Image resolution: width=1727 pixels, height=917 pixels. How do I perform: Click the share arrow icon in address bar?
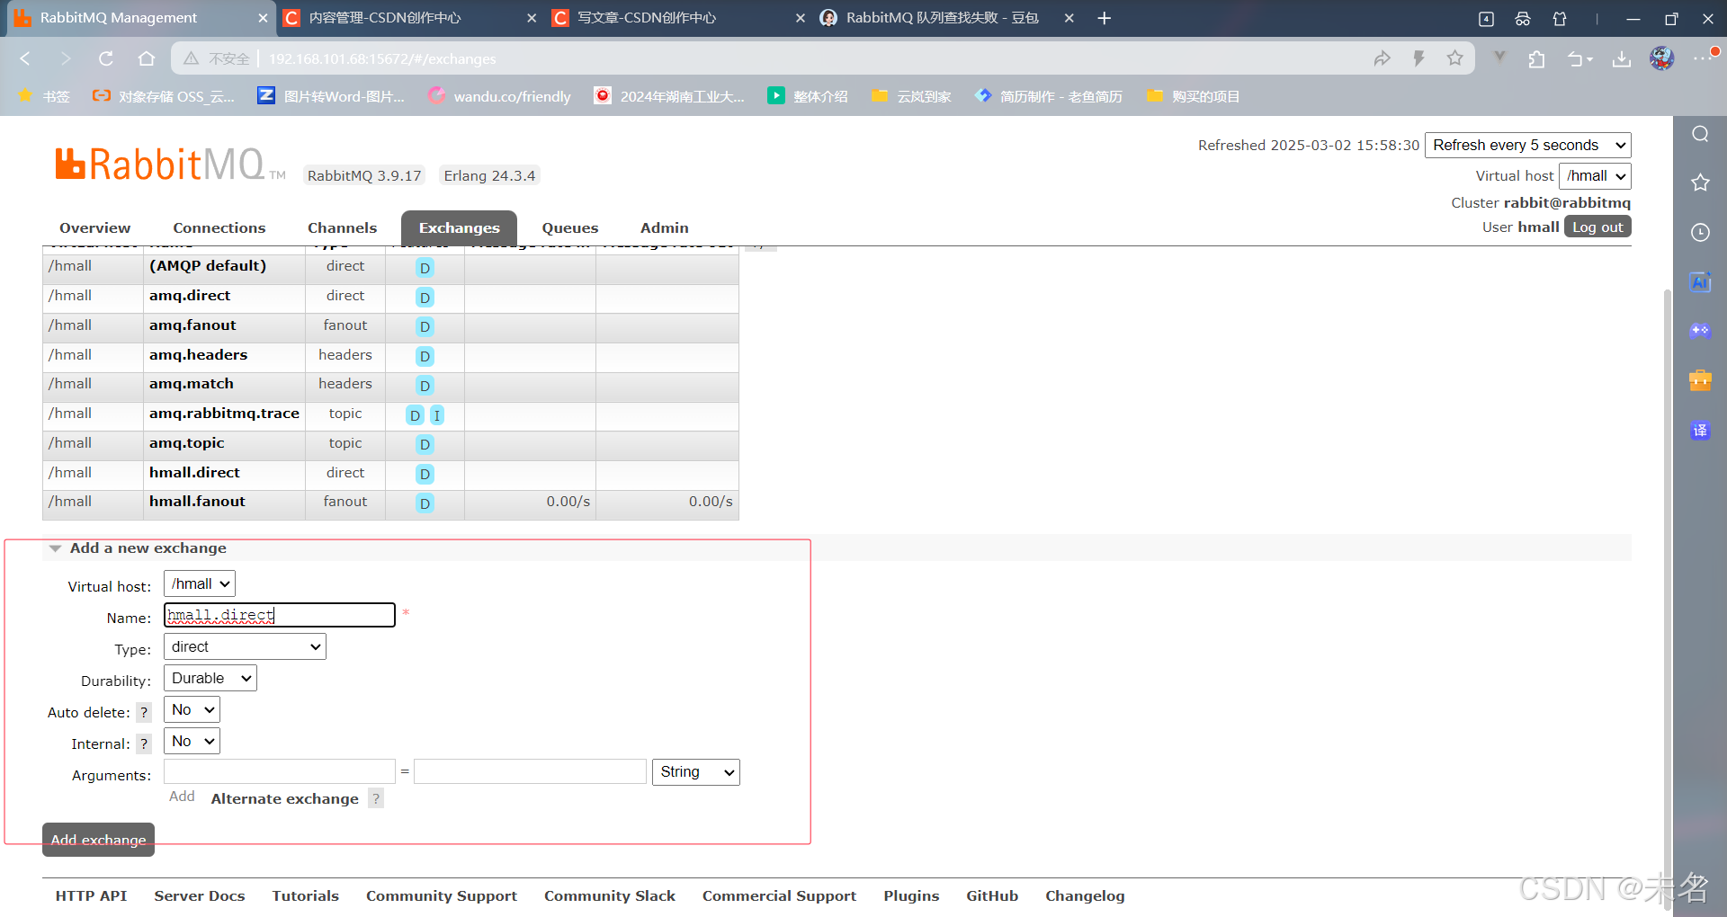(x=1382, y=58)
